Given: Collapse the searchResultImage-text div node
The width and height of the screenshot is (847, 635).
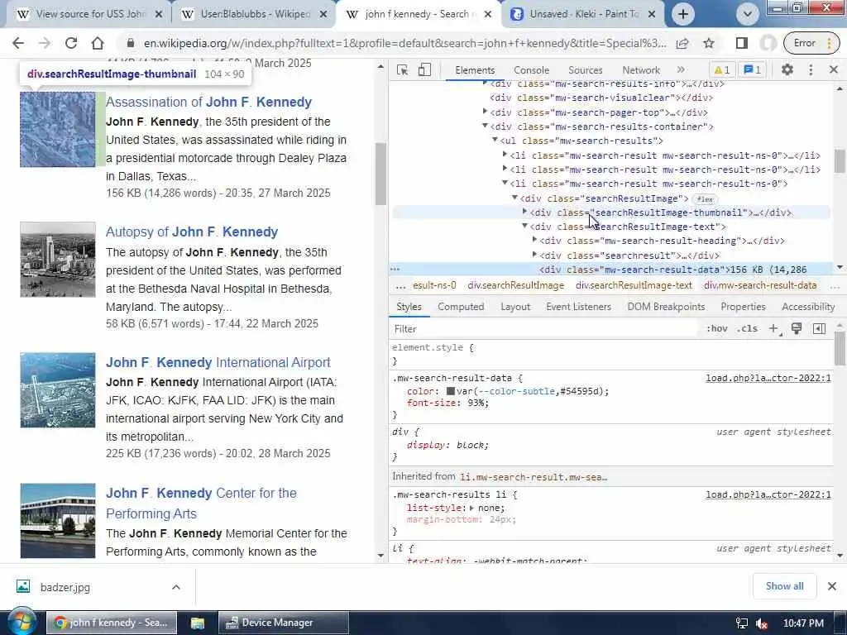Looking at the screenshot, I should [524, 226].
